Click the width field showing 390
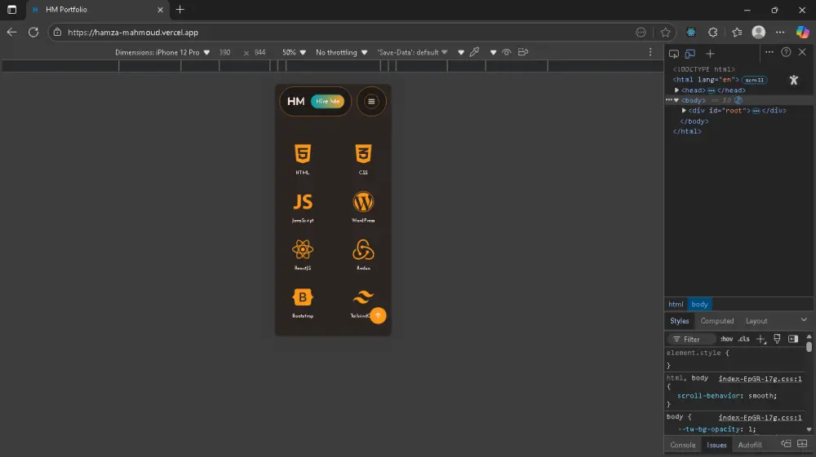 225,52
